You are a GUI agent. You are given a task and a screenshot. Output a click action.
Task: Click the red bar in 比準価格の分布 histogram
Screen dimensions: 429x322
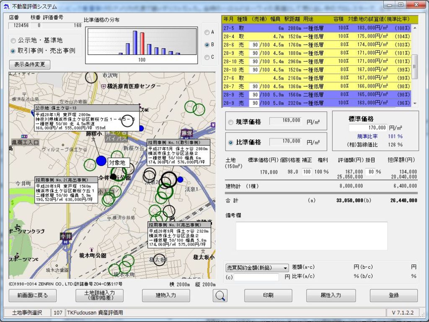142,44
